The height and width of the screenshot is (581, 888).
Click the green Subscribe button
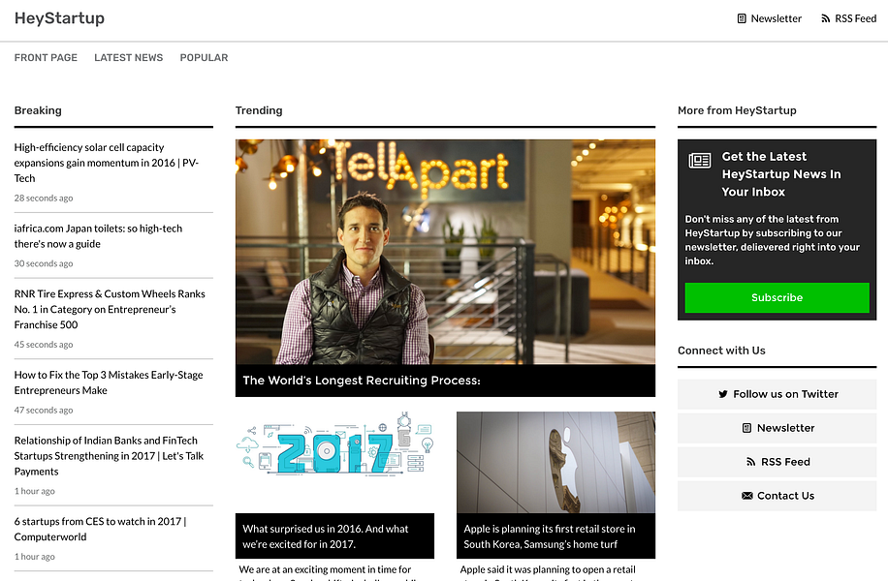tap(777, 297)
